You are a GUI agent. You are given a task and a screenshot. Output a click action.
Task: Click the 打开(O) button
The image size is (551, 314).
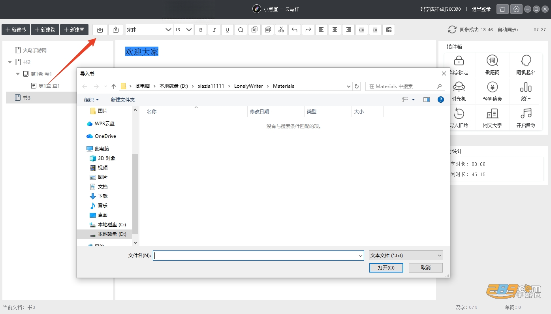tap(386, 267)
